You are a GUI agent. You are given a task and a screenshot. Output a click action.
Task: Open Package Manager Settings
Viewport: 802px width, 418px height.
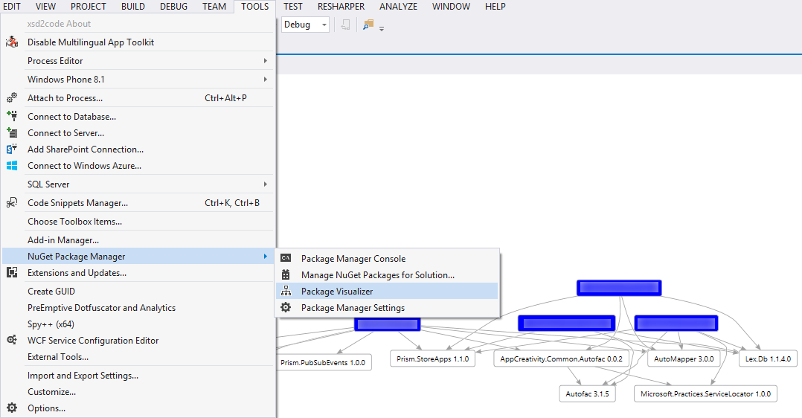(387, 307)
